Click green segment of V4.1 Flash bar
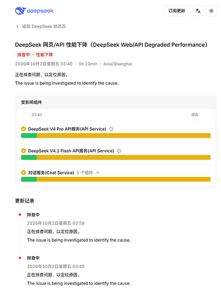 click(x=29, y=157)
